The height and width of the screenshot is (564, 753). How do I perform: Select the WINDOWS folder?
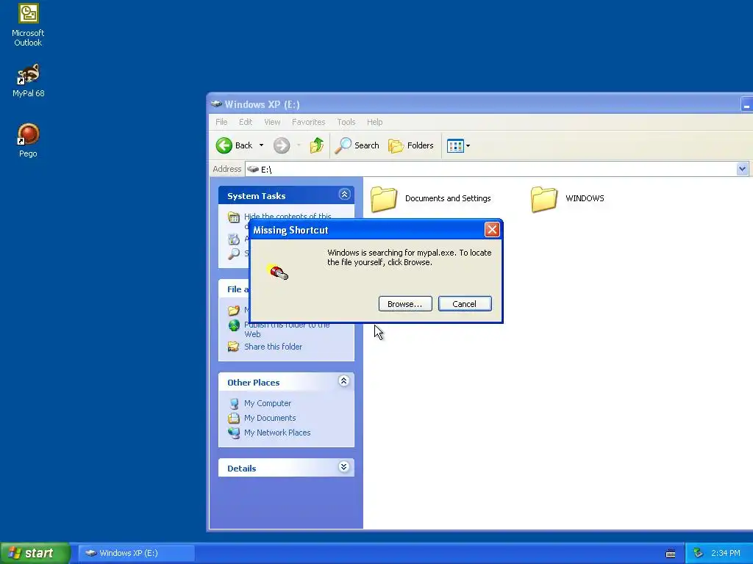tap(568, 198)
